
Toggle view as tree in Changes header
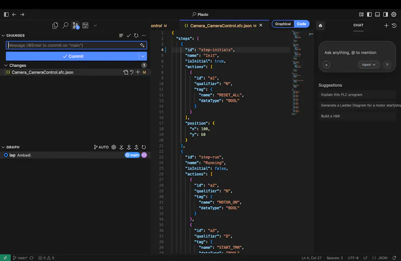pos(121,36)
